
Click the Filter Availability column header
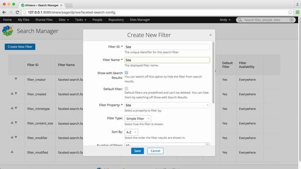[246, 65]
